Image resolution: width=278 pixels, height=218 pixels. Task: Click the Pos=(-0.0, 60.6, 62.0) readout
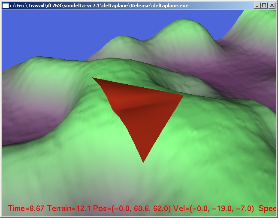click(132, 209)
